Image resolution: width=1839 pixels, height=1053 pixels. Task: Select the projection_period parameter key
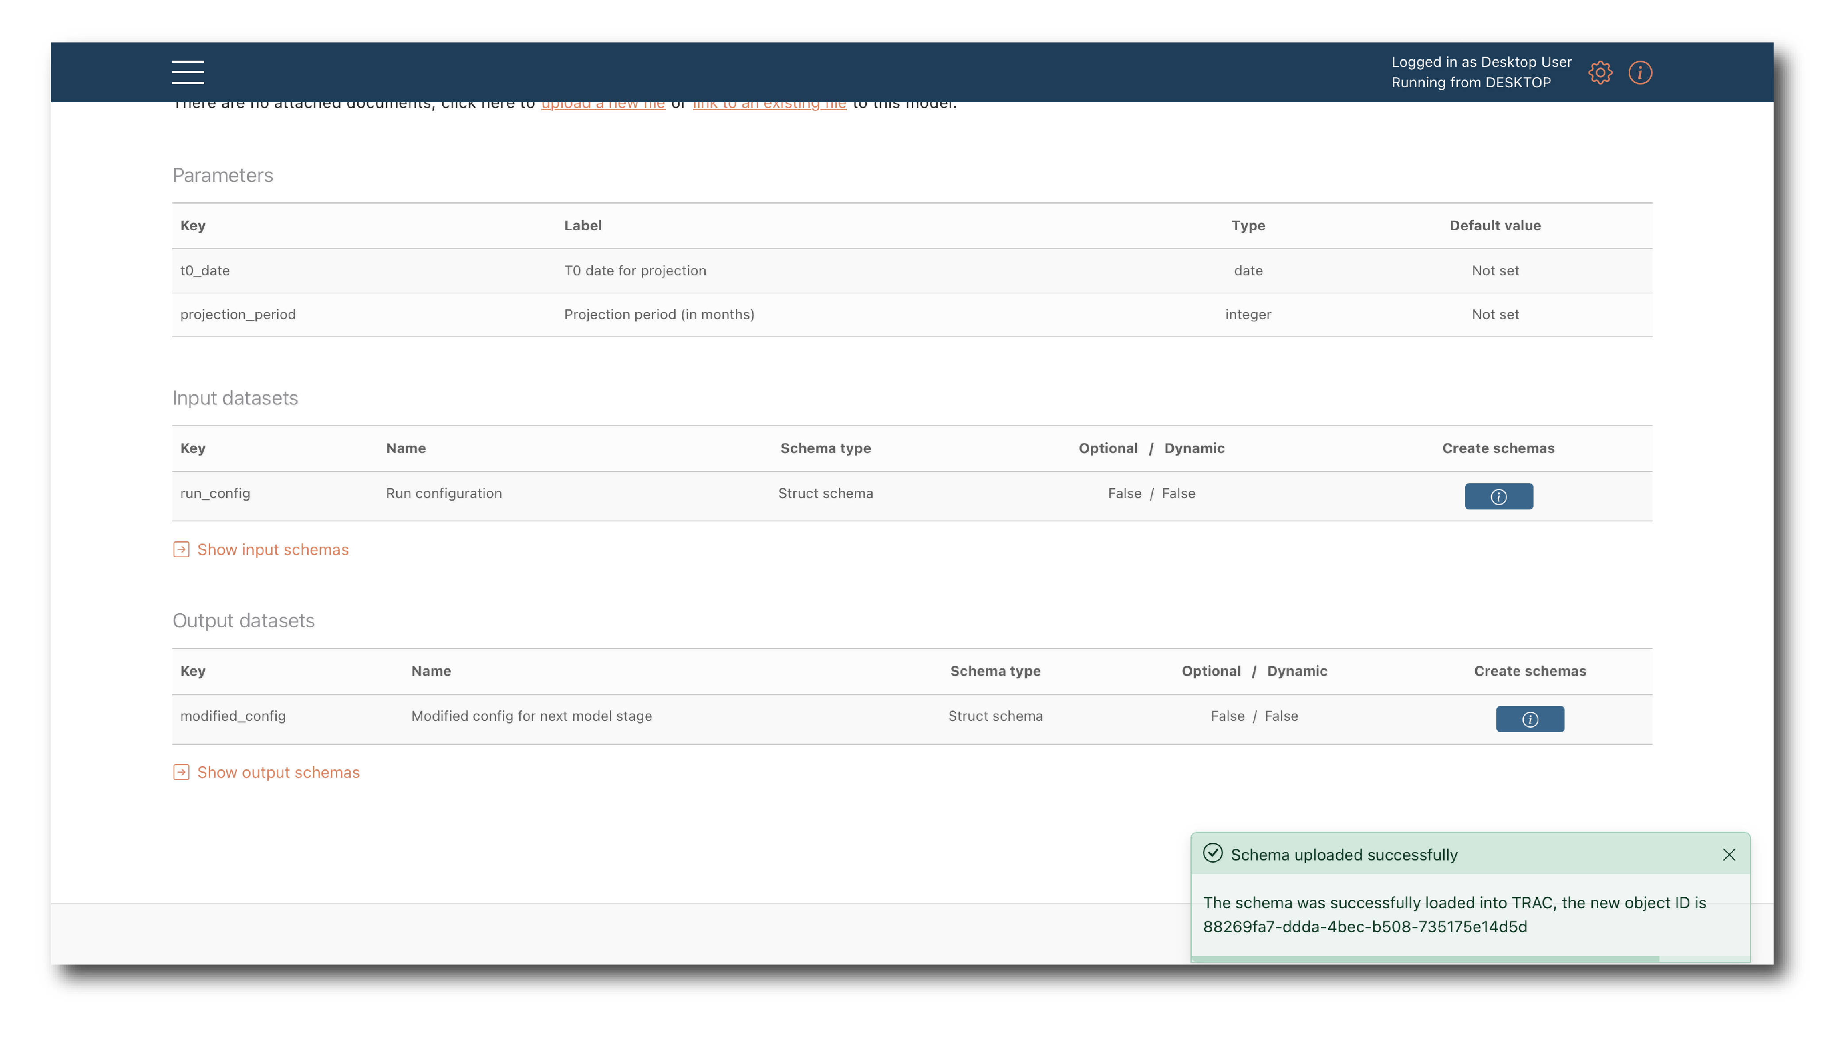point(238,315)
